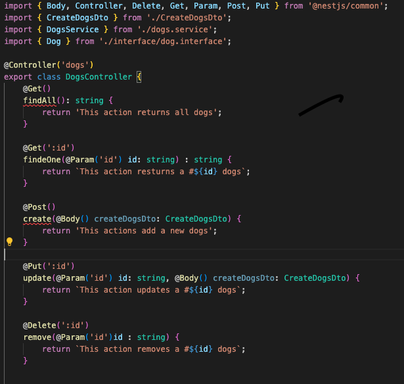Click the underlined create method name
This screenshot has width=404, height=384.
coord(37,219)
